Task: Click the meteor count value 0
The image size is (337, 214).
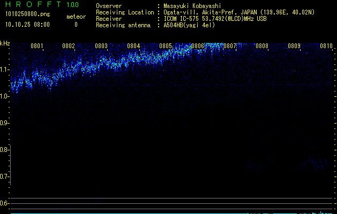Action: point(76,25)
